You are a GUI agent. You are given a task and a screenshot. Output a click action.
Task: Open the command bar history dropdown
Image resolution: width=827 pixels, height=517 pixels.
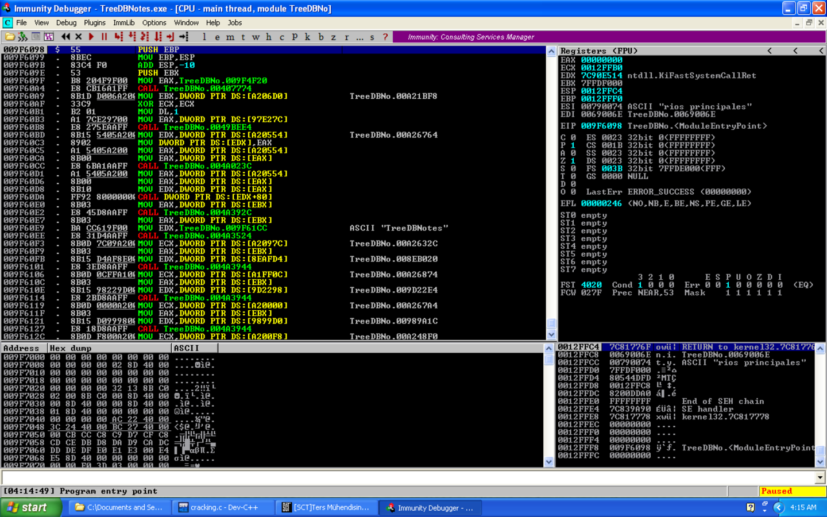[820, 477]
